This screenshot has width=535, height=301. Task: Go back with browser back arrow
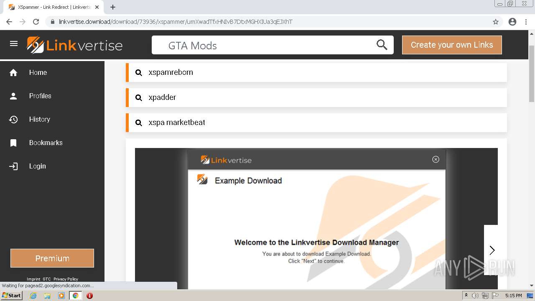pos(9,22)
